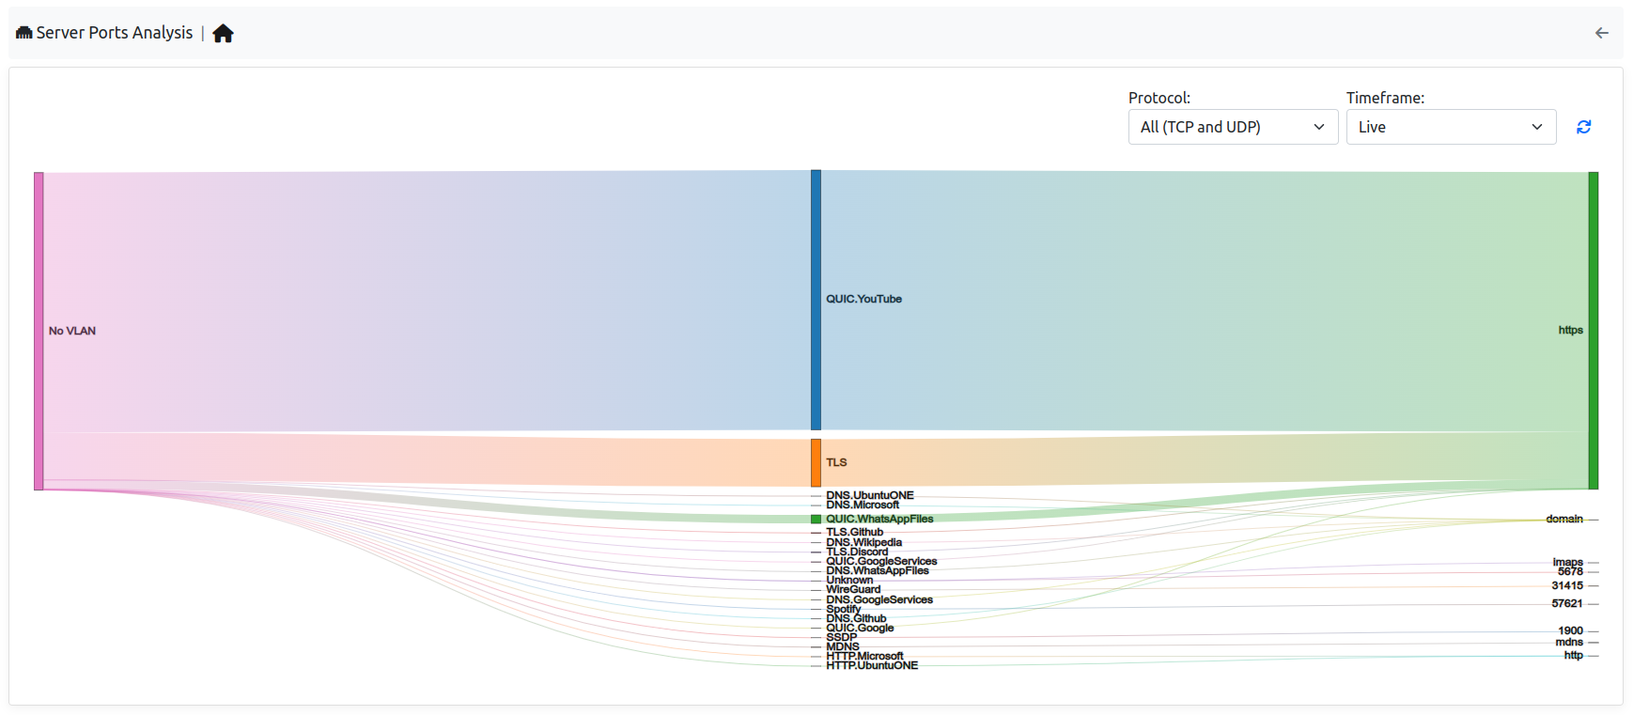Click the TLS.Github label
This screenshot has width=1633, height=715.
[x=854, y=532]
